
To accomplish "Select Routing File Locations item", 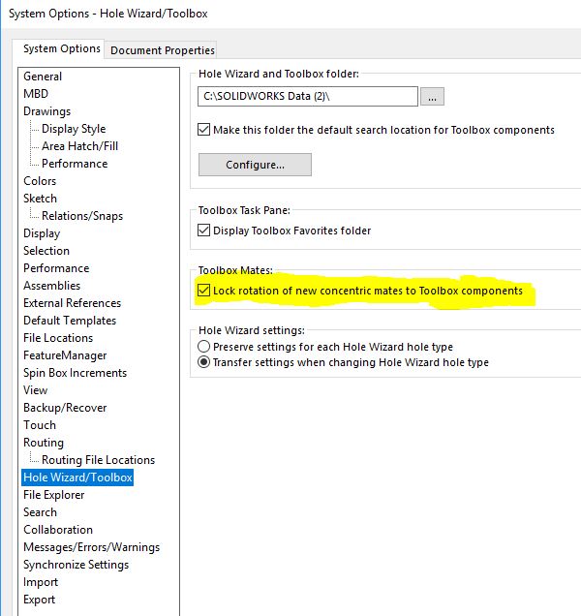I will (x=98, y=460).
